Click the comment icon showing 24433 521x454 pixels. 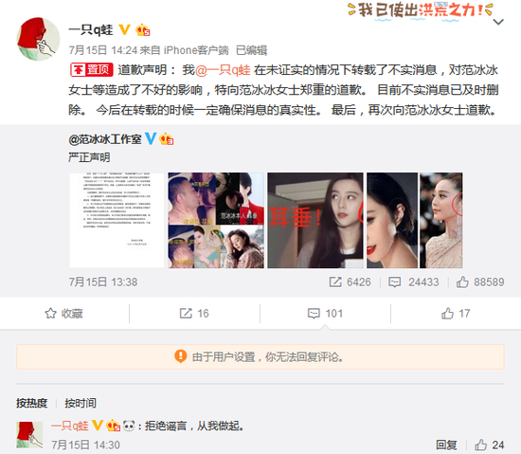394,281
